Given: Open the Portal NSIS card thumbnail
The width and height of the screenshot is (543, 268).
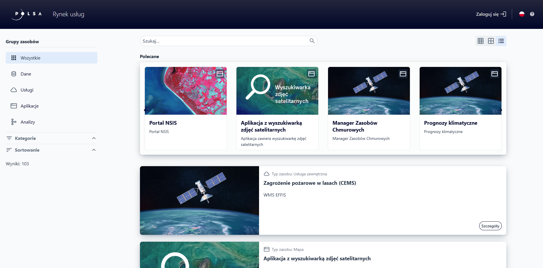Looking at the screenshot, I should point(185,91).
